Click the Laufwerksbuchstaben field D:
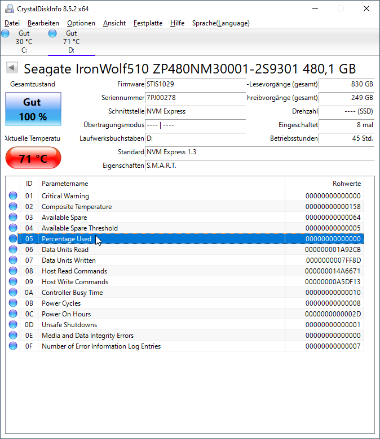 (195, 138)
